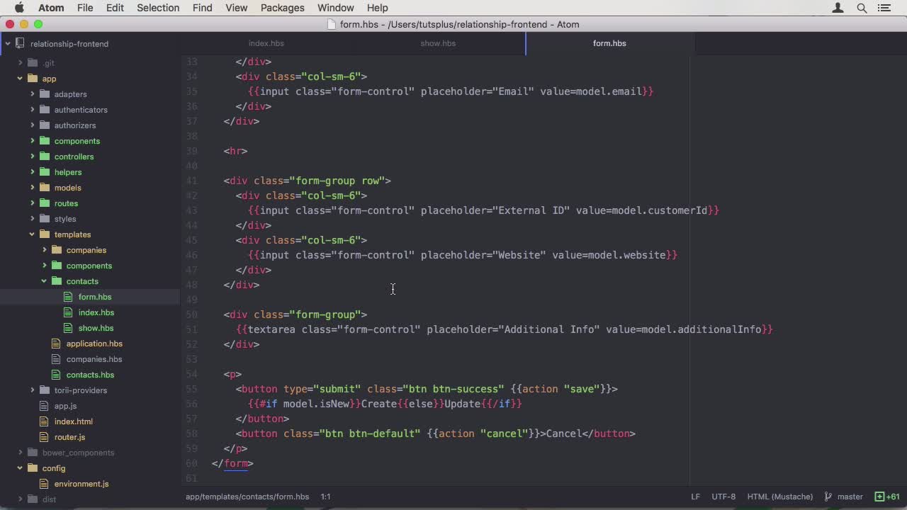This screenshot has width=907, height=510.
Task: Open the Window menu
Action: pyautogui.click(x=335, y=8)
